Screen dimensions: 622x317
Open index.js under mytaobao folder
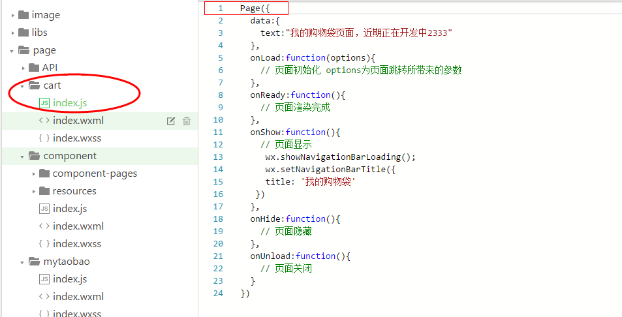pyautogui.click(x=70, y=279)
